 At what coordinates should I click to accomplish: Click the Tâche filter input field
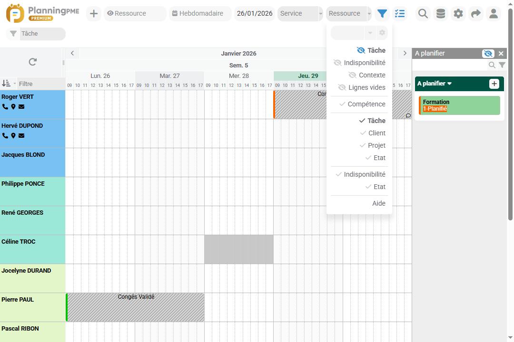click(42, 34)
